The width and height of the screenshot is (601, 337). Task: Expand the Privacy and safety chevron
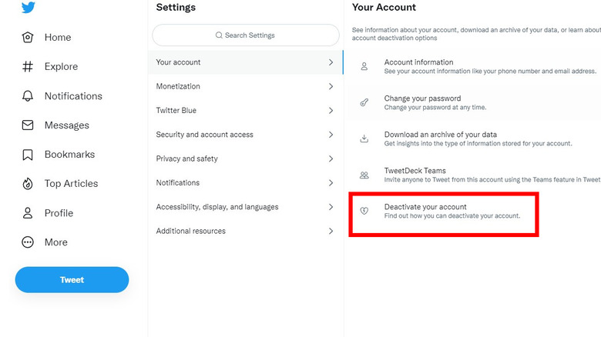pos(331,159)
